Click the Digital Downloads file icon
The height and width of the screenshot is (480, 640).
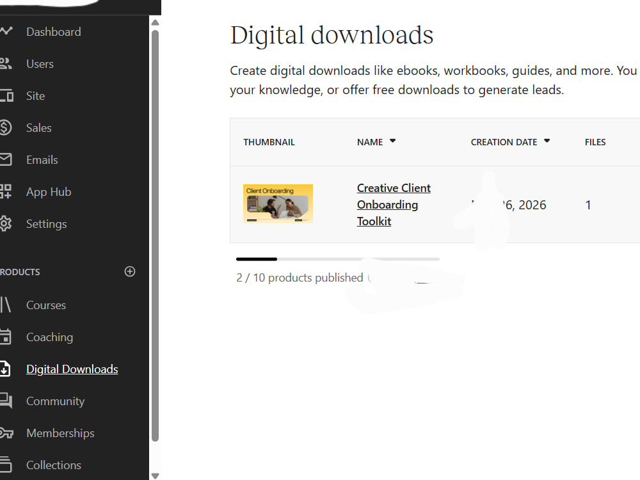5,369
